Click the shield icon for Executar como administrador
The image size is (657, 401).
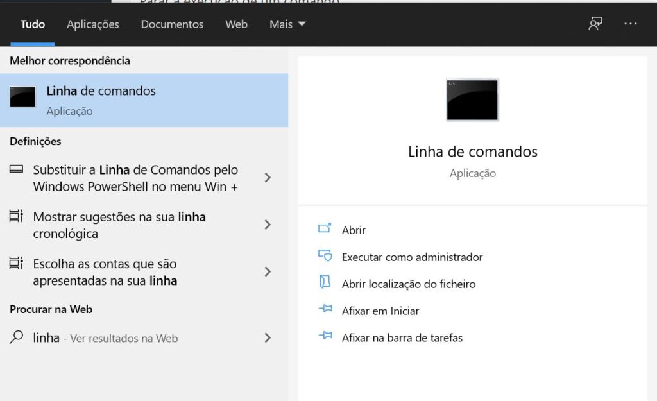(325, 256)
